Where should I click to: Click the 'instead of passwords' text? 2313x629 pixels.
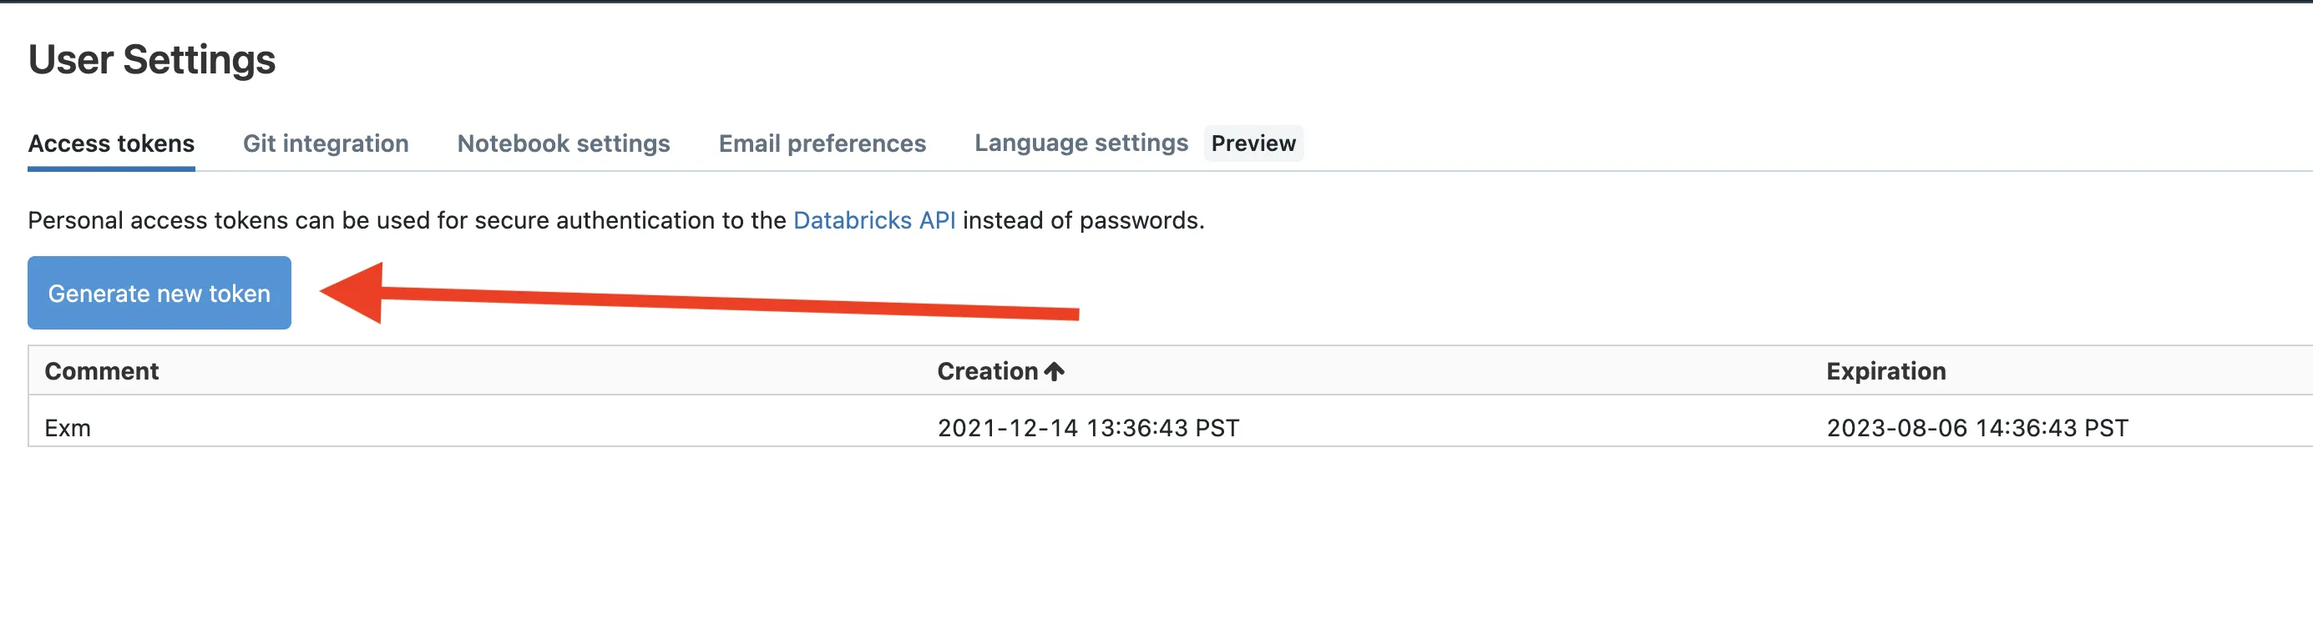click(x=1083, y=221)
